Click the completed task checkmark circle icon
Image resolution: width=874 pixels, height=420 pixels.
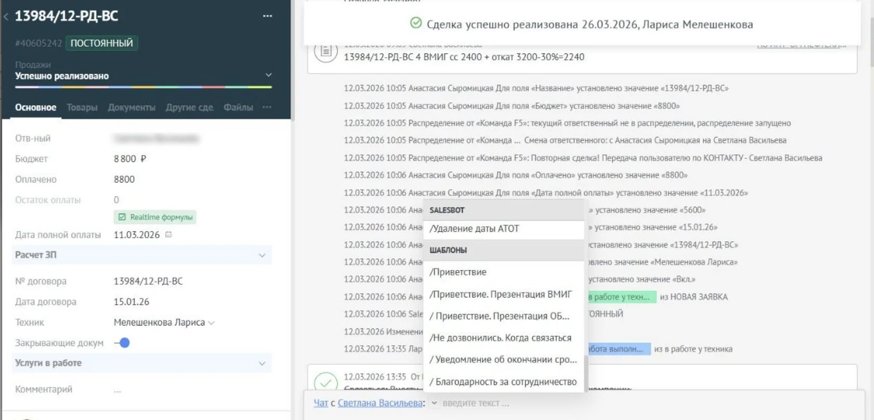pyautogui.click(x=326, y=383)
